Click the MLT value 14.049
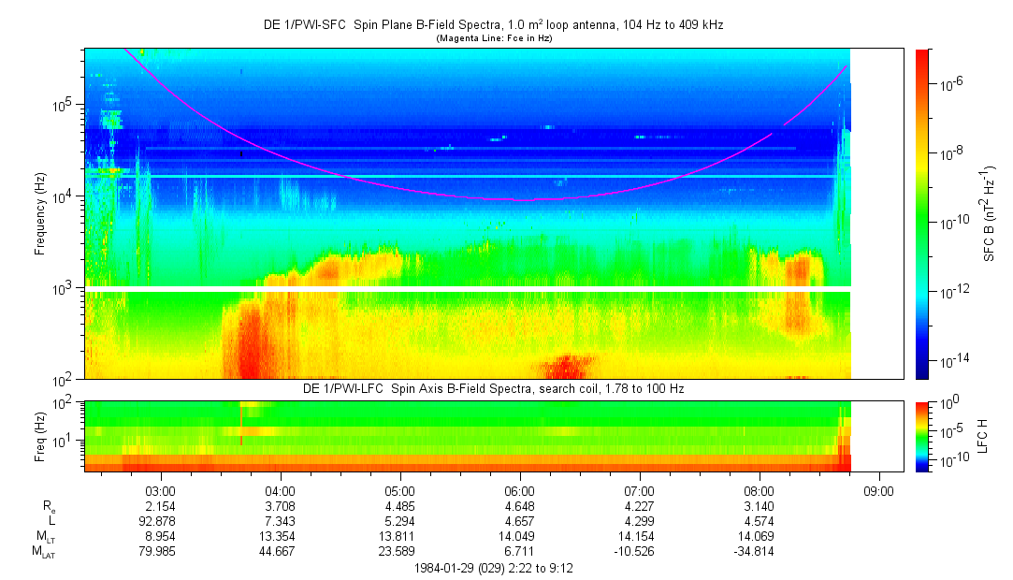The image size is (1013, 580). tap(519, 536)
